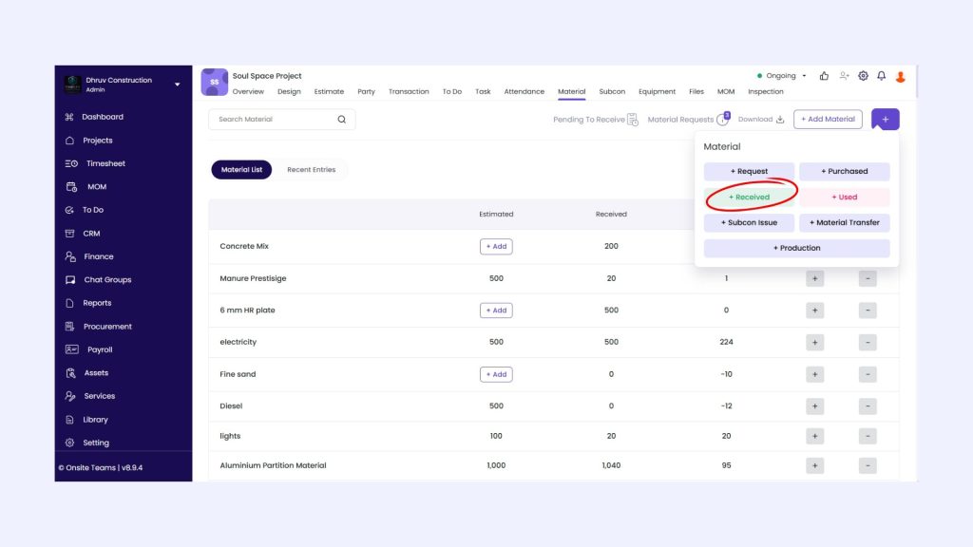Expand the Dhruv Construction company dropdown
Viewport: 973px width, 547px height.
point(177,85)
